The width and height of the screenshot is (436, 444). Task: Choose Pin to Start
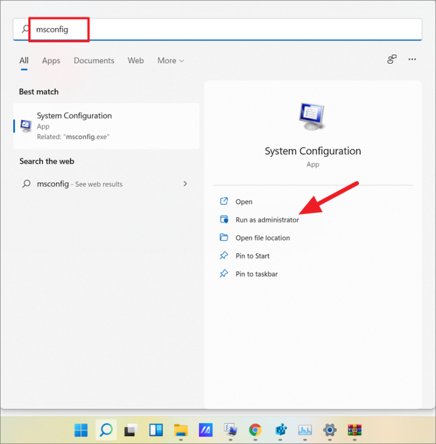point(252,256)
